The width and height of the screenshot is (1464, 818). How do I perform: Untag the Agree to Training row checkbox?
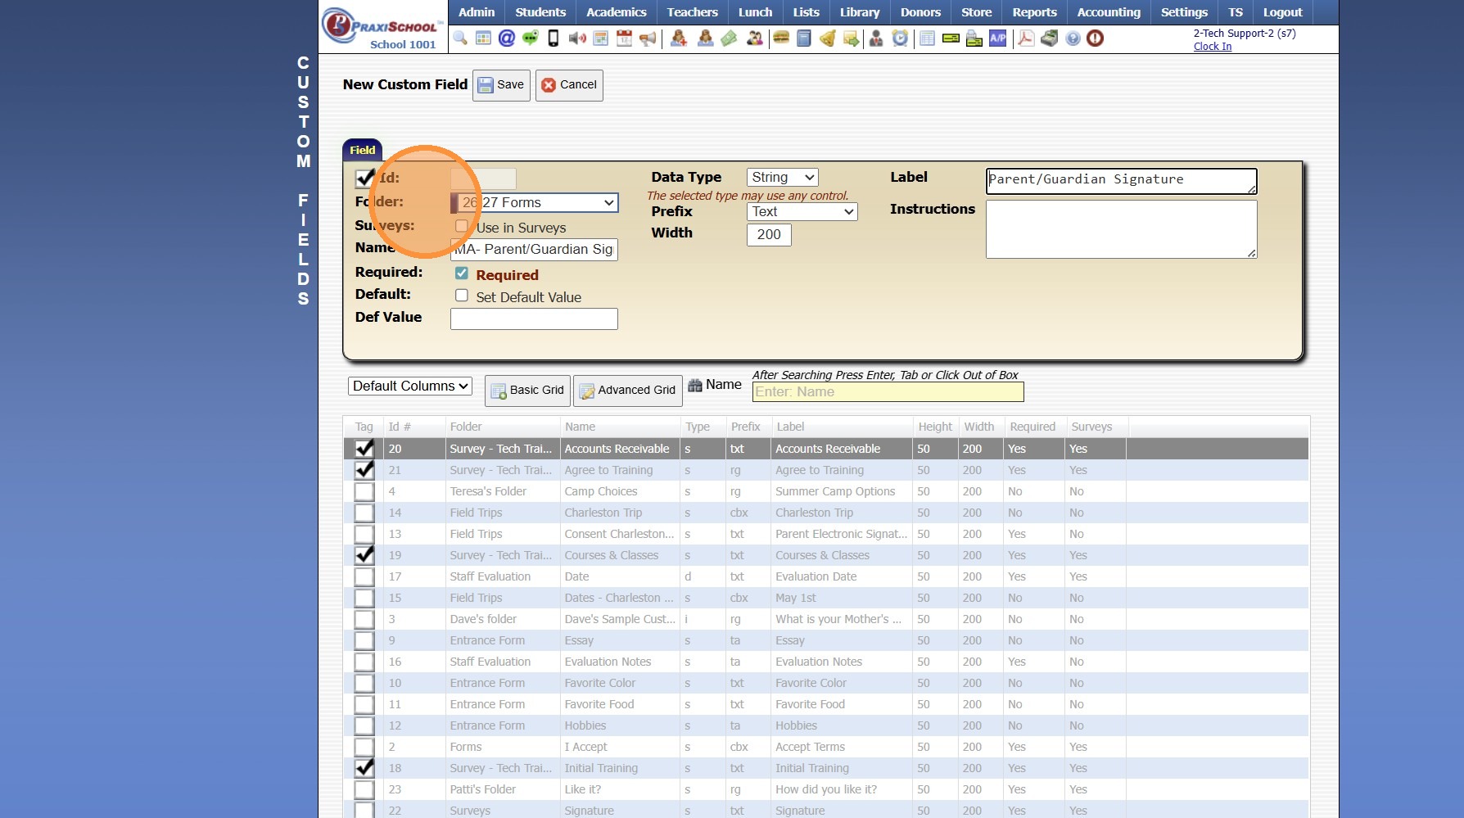pos(364,470)
